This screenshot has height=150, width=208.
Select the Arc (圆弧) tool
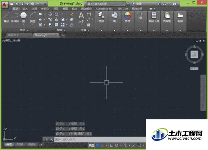33,17
